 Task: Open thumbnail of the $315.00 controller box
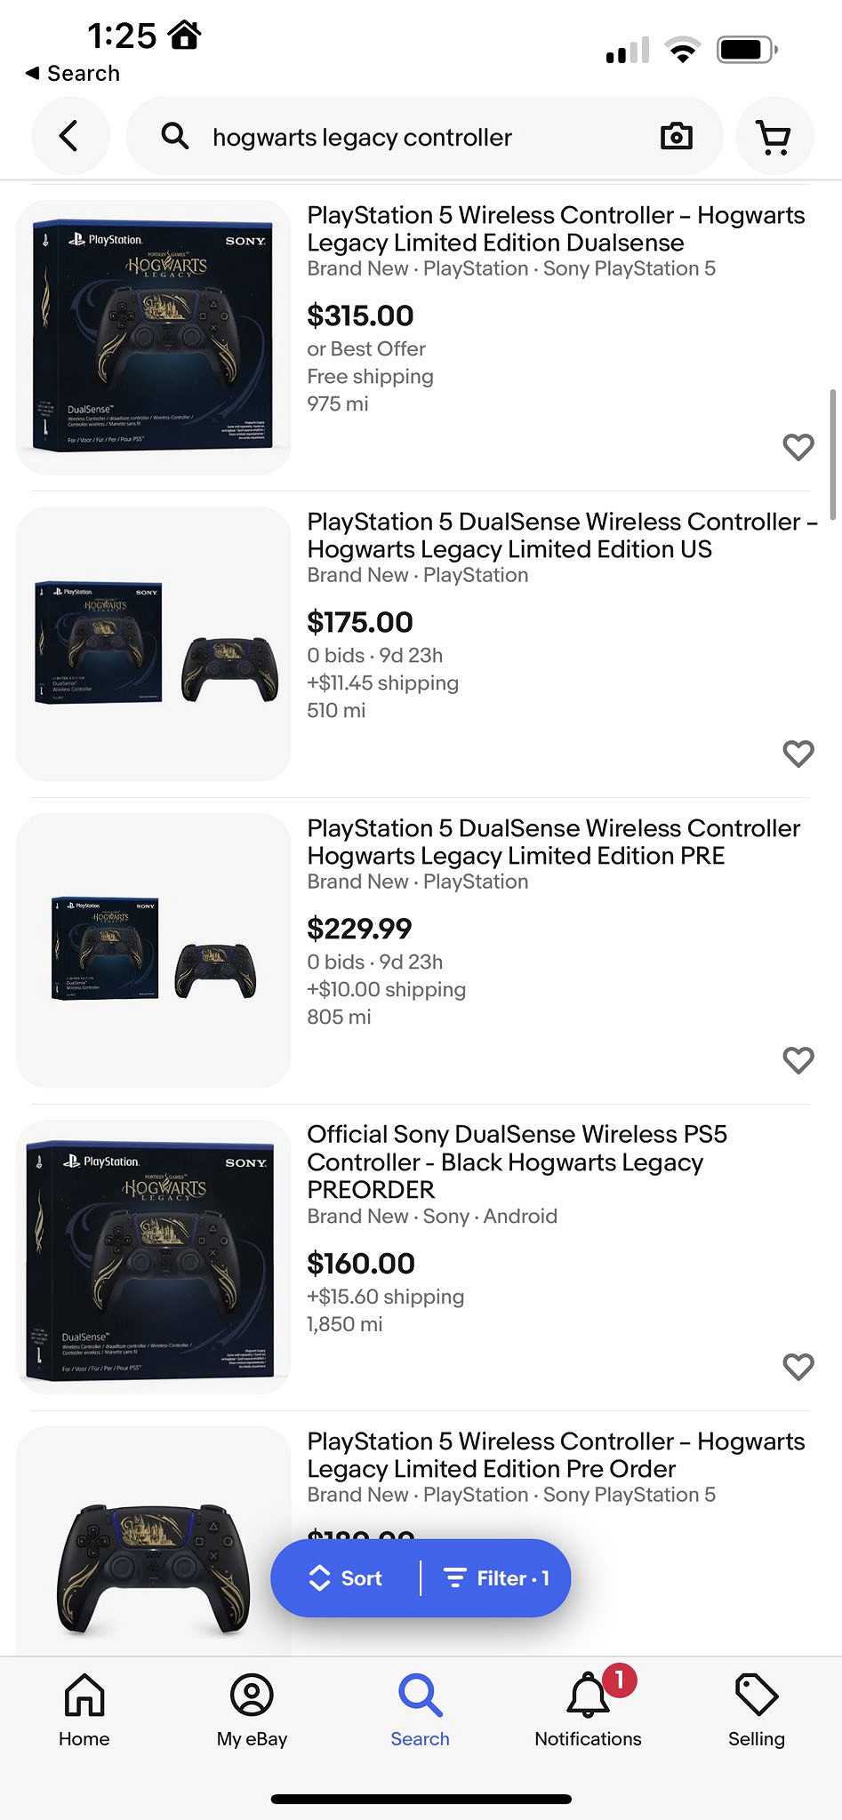tap(153, 338)
